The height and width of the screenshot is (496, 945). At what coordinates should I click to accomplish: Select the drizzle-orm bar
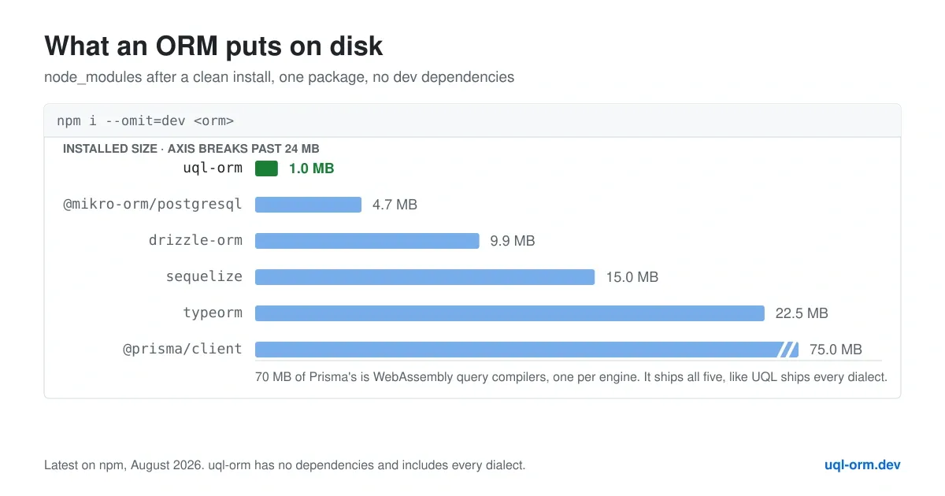[x=367, y=241]
